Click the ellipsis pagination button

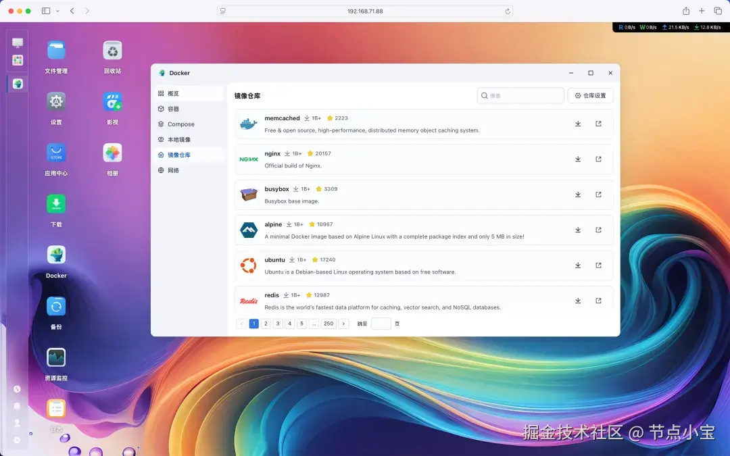tap(314, 324)
